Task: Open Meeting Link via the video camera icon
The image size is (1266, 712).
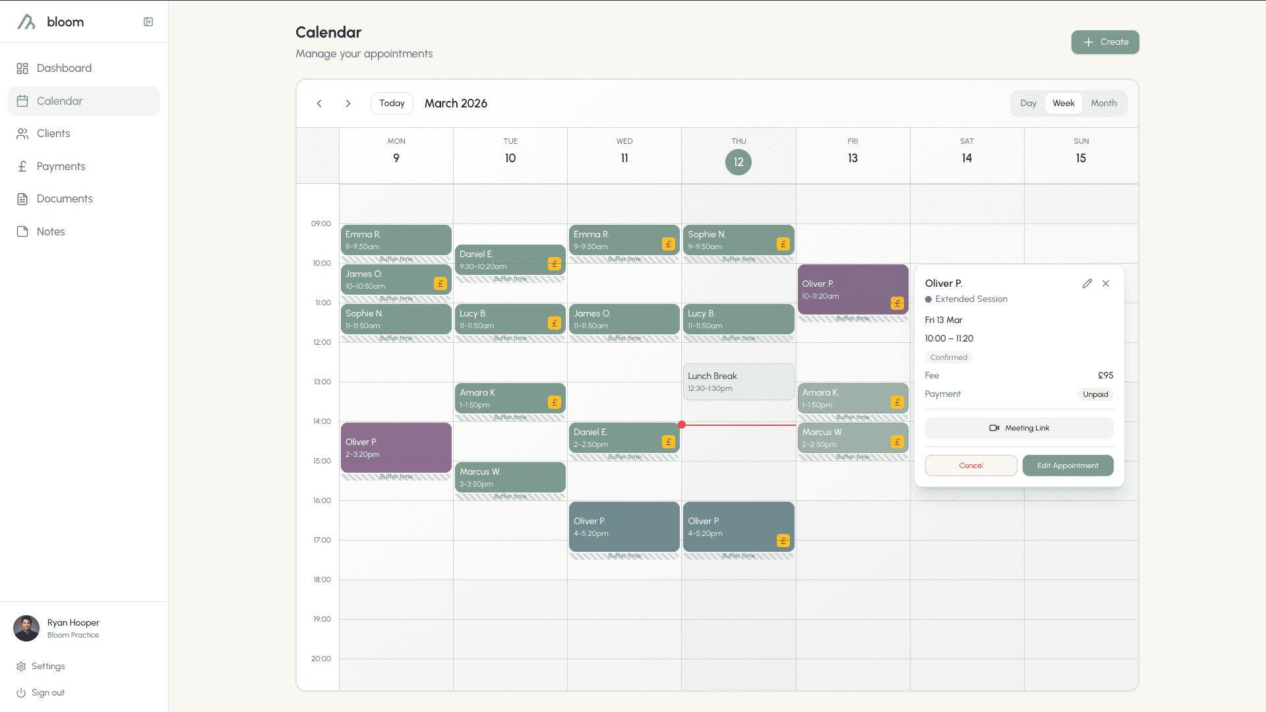Action: click(995, 427)
